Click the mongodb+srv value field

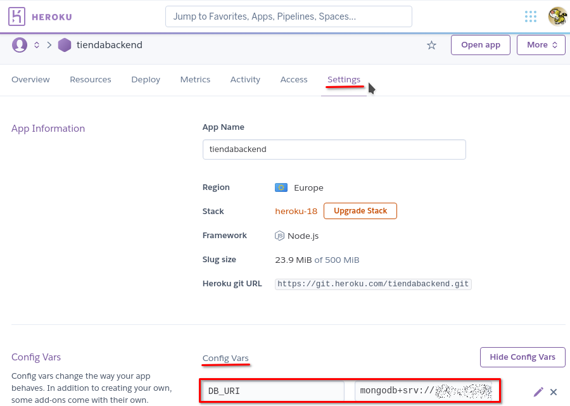point(423,391)
